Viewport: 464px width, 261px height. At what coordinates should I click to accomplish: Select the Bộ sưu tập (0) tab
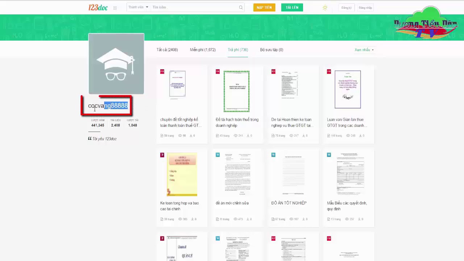click(272, 50)
